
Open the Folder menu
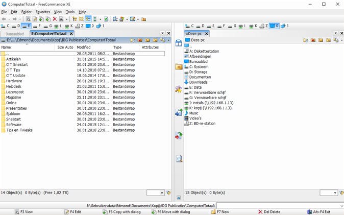click(27, 12)
